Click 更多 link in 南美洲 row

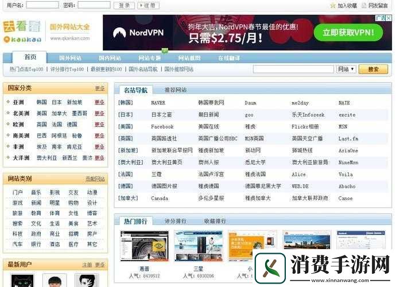tap(99, 135)
